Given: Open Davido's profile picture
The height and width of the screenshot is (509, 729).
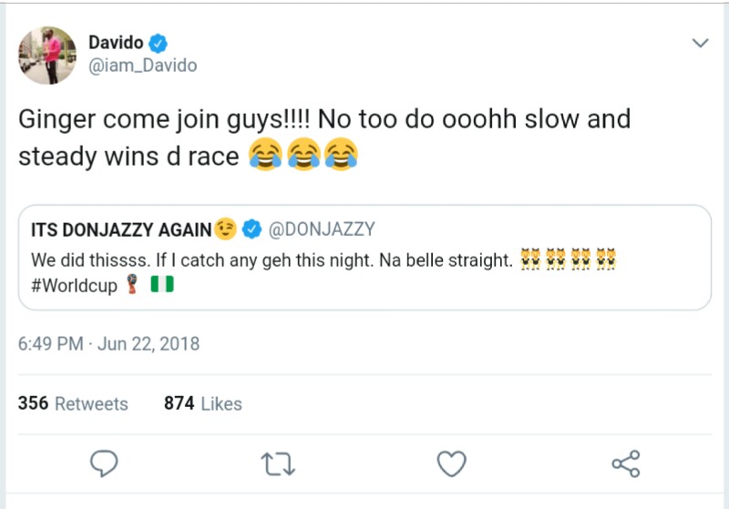Looking at the screenshot, I should pos(46,55).
